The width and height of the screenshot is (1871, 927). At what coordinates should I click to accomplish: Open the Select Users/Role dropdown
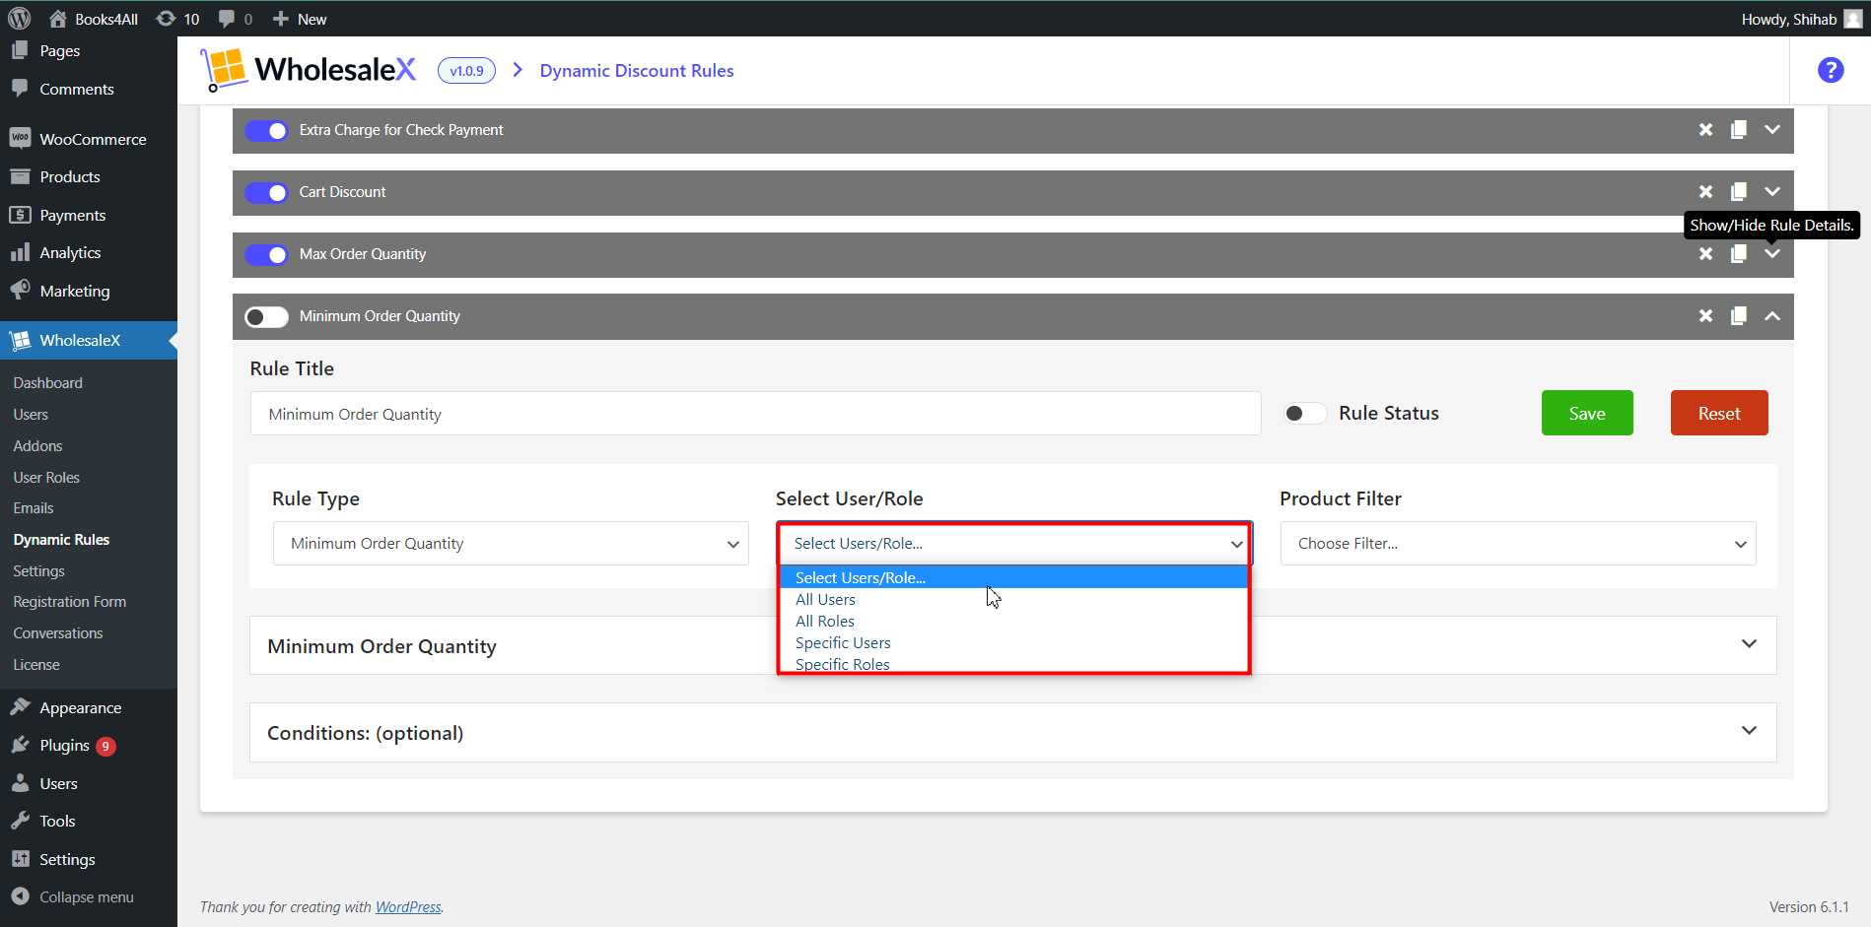click(1014, 544)
